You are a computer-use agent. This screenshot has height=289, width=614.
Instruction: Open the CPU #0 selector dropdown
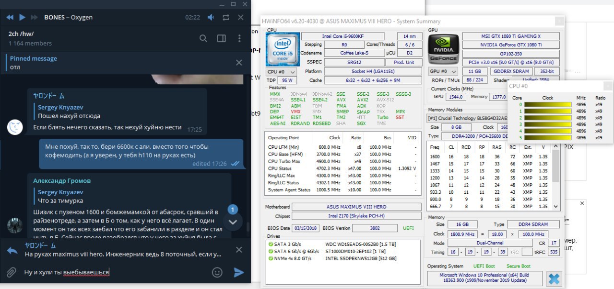pyautogui.click(x=281, y=71)
